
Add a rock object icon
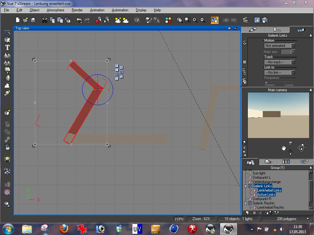(7, 78)
